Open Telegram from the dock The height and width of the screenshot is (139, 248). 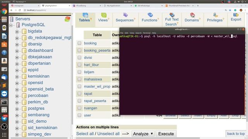4,118
